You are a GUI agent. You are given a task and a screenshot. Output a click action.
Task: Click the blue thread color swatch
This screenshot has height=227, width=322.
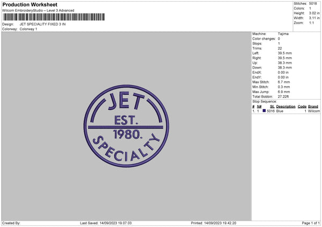[x=264, y=111]
